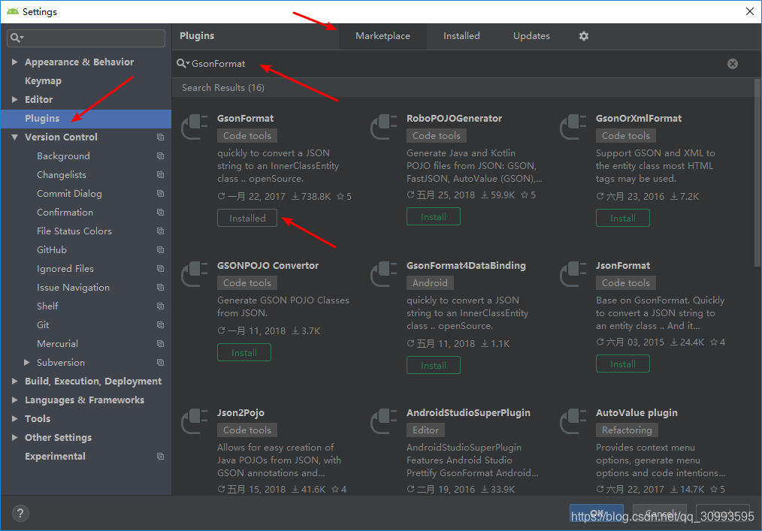
Task: Click project-level icon beside Subversion
Action: coord(160,363)
